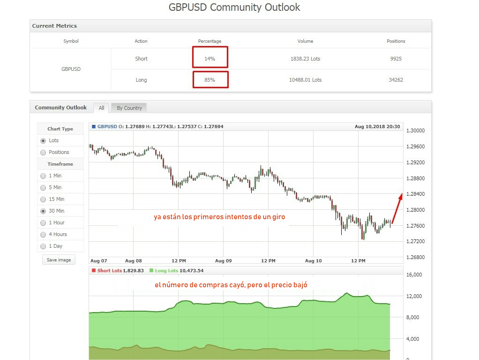Click the Long volume 10488.01 Lots value
The image size is (479, 360).
pos(305,80)
